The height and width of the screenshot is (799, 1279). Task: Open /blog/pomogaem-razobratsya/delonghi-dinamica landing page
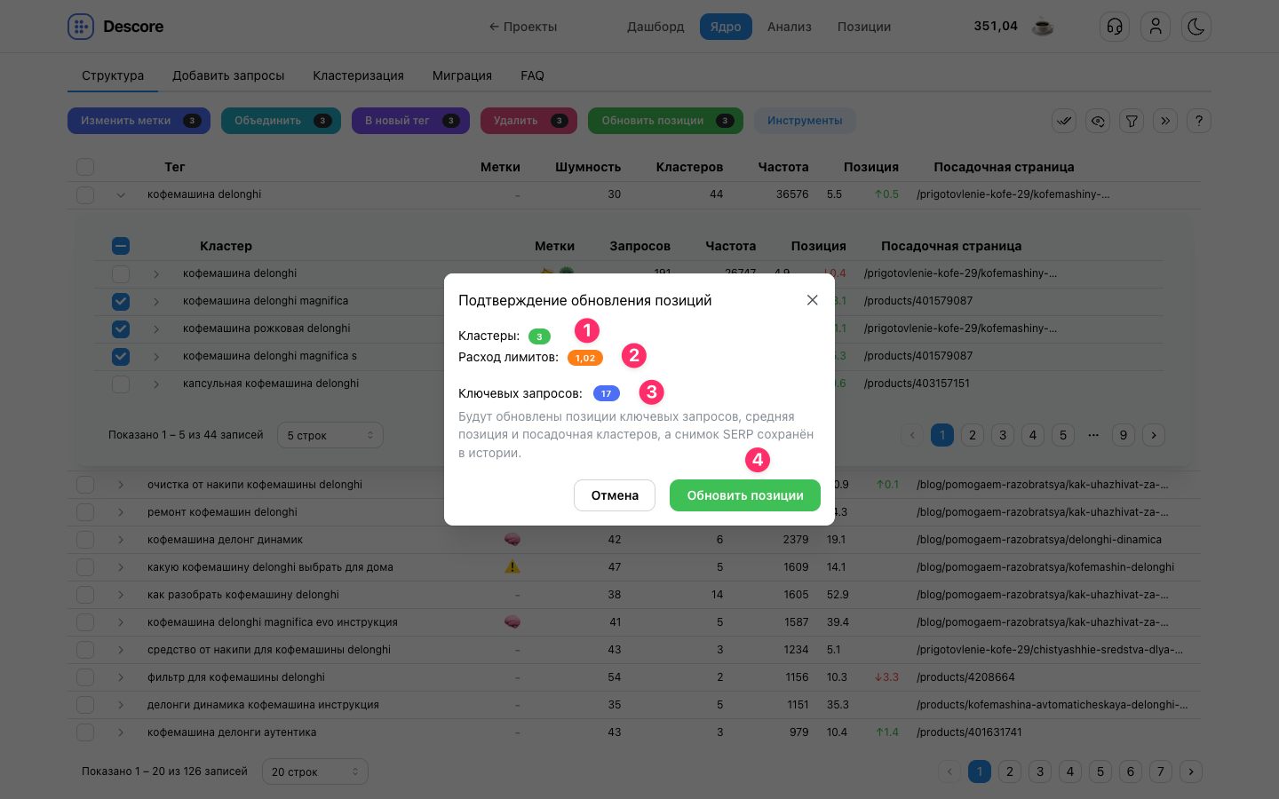tap(1039, 540)
